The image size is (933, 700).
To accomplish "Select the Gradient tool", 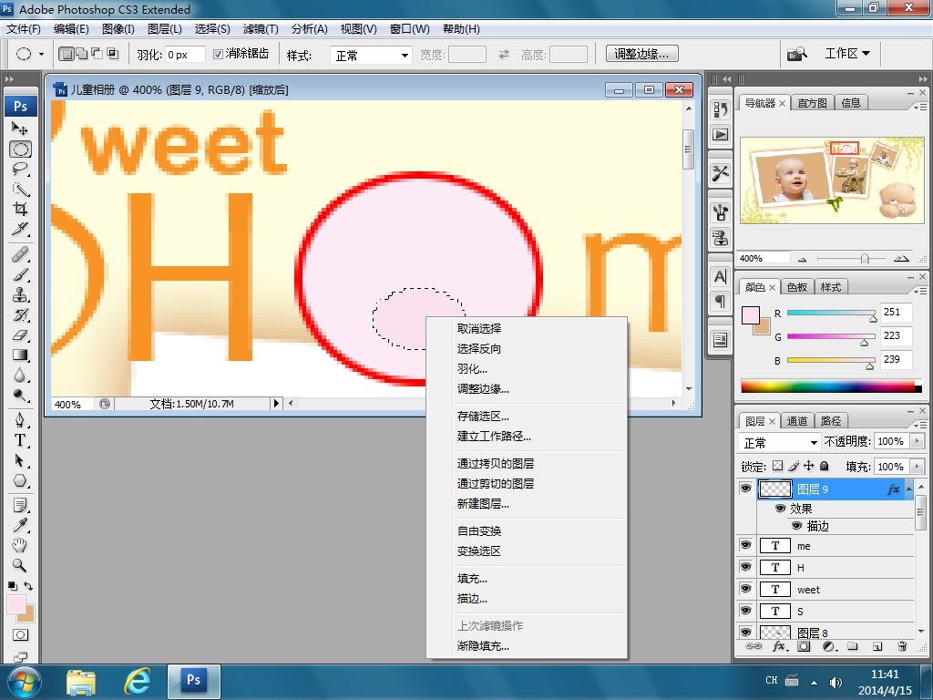I will click(20, 355).
